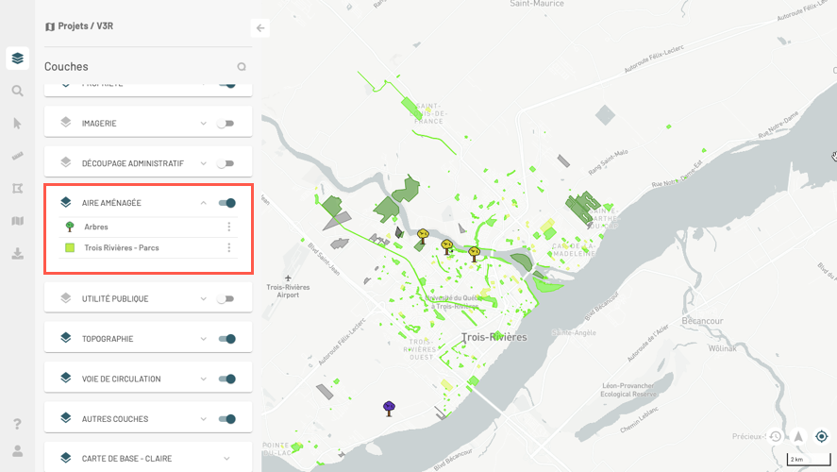Turn on the IMAGERIE layer toggle
This screenshot has height=472, width=837.
point(226,124)
